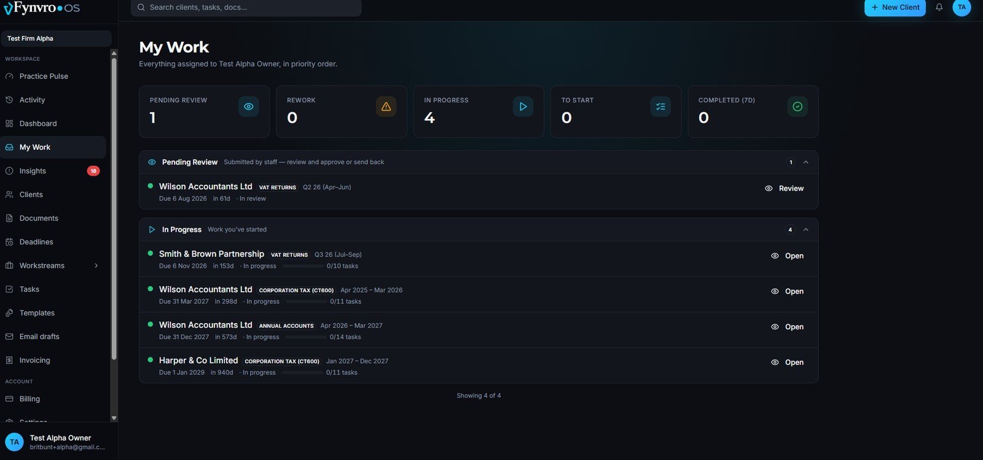Viewport: 983px width, 460px height.
Task: Click the "Showing 4 of 4" text
Action: click(479, 396)
